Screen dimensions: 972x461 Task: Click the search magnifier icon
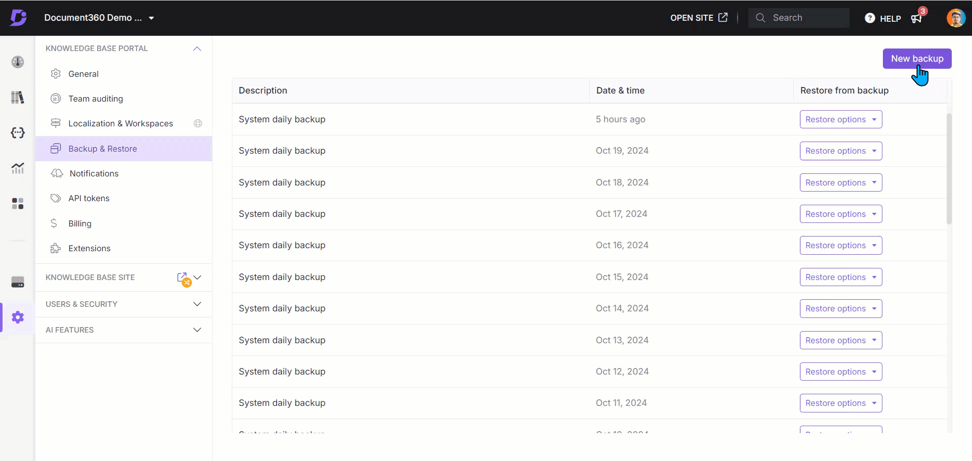[760, 18]
